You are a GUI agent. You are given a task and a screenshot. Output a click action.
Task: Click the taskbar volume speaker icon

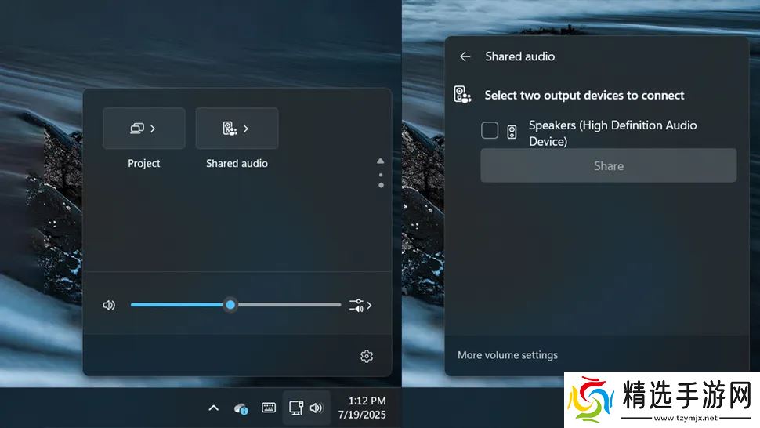[317, 408]
